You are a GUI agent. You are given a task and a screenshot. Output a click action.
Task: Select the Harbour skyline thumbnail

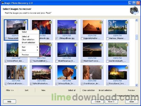[118, 27]
